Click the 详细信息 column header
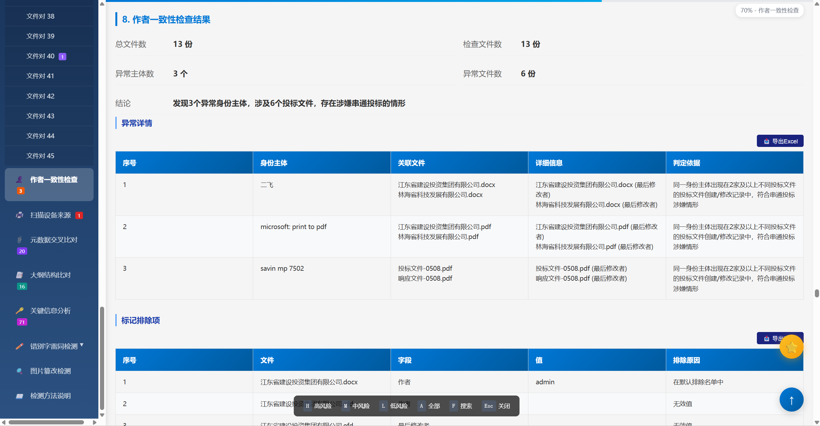 tap(597, 163)
